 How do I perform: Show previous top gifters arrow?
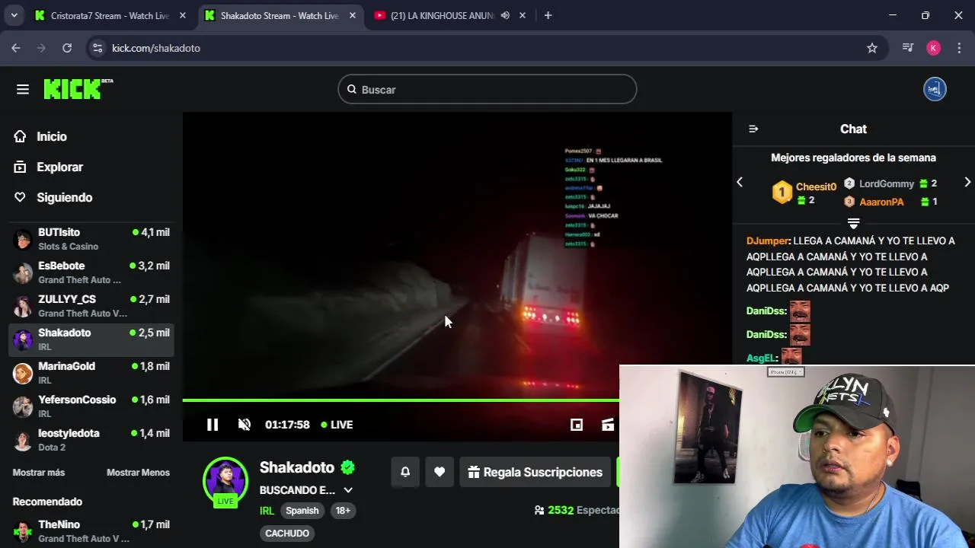pyautogui.click(x=739, y=182)
